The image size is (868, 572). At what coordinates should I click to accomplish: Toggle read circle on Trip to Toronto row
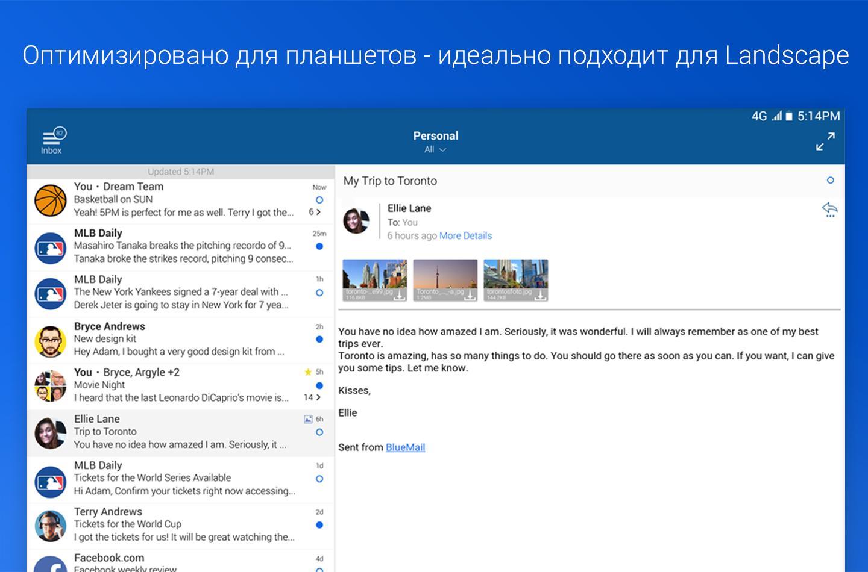click(319, 432)
